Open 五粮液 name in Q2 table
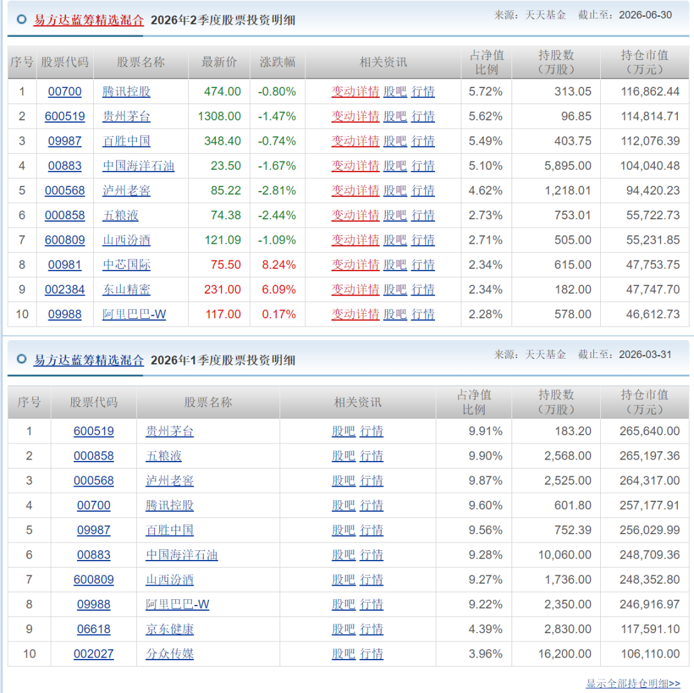The image size is (694, 693). pos(120,215)
